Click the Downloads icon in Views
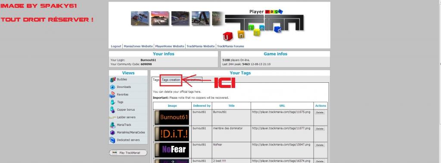 click(112, 87)
